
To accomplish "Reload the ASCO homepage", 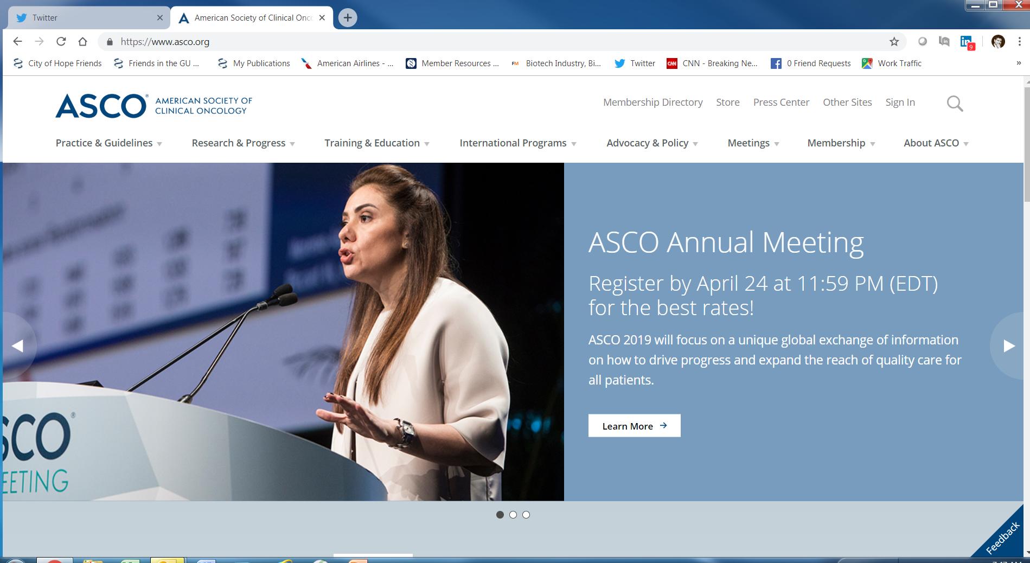I will [x=61, y=41].
